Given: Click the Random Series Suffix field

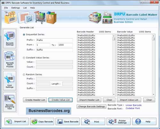Looking at the screenshot, I should pyautogui.click(x=54, y=89).
